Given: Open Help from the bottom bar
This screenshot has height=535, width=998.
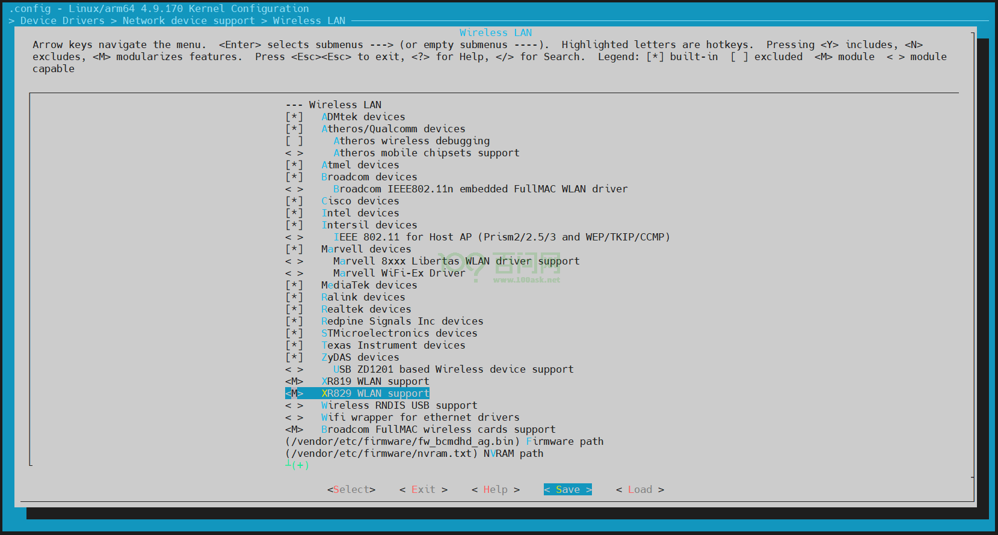Looking at the screenshot, I should [495, 489].
